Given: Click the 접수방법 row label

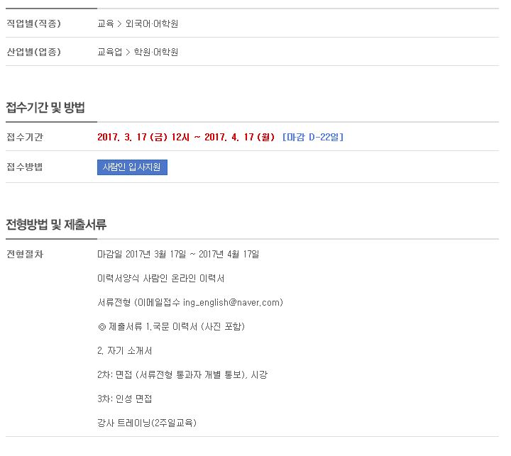Looking at the screenshot, I should [24, 167].
